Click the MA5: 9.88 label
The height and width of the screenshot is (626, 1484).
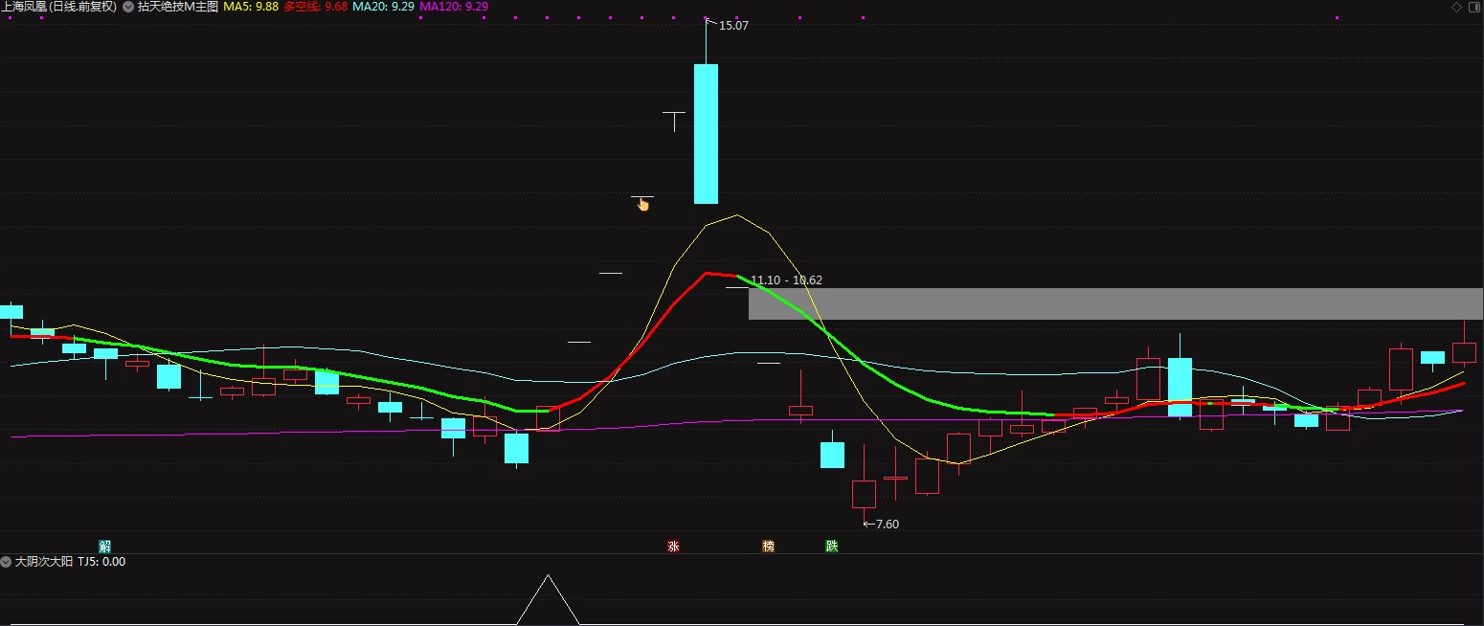click(251, 7)
